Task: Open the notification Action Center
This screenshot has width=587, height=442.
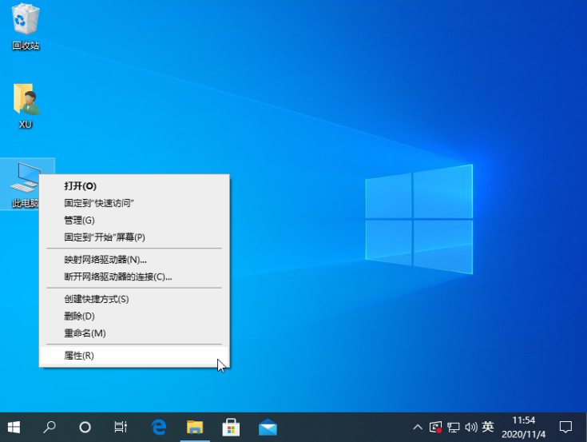Action: click(565, 427)
